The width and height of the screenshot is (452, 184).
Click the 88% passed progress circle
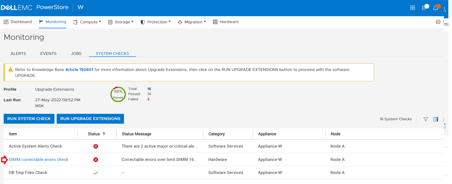tap(118, 94)
